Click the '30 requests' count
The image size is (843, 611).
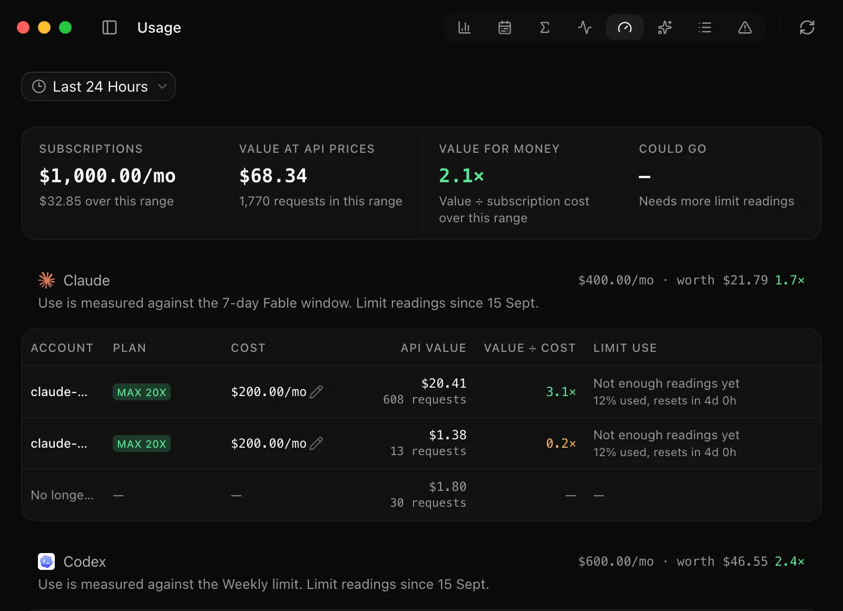(428, 503)
